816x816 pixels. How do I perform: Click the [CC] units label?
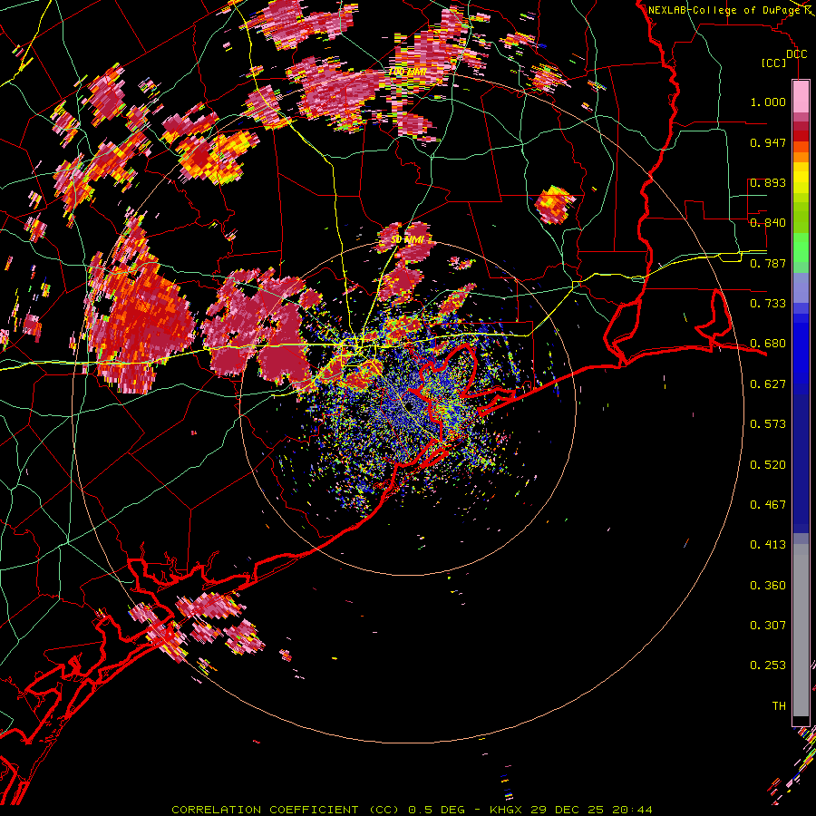tap(773, 63)
